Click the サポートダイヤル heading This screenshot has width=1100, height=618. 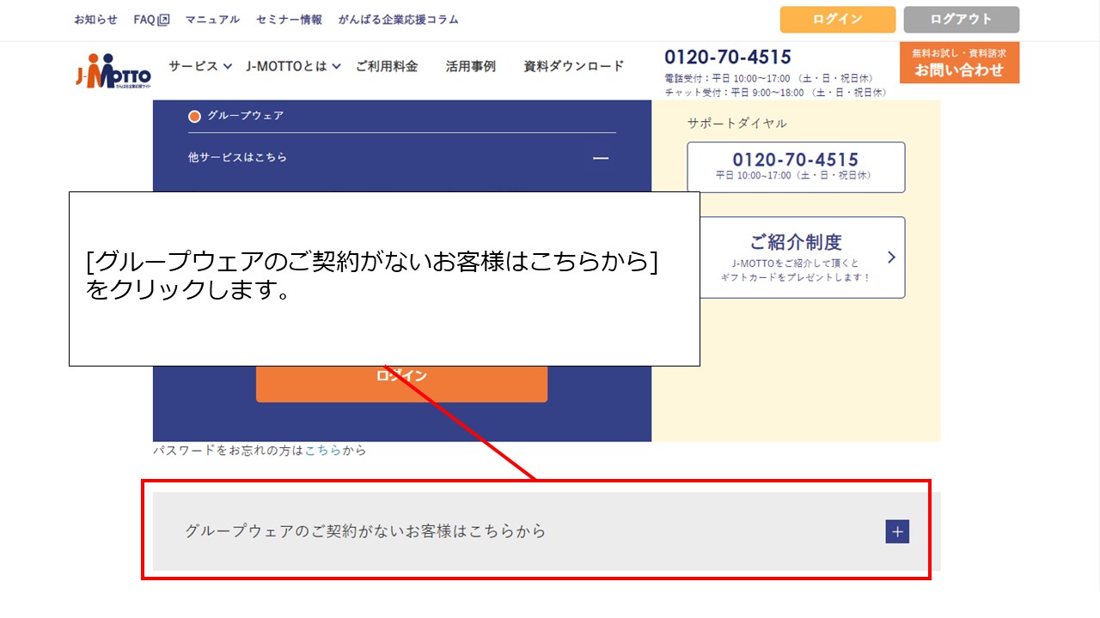click(737, 124)
